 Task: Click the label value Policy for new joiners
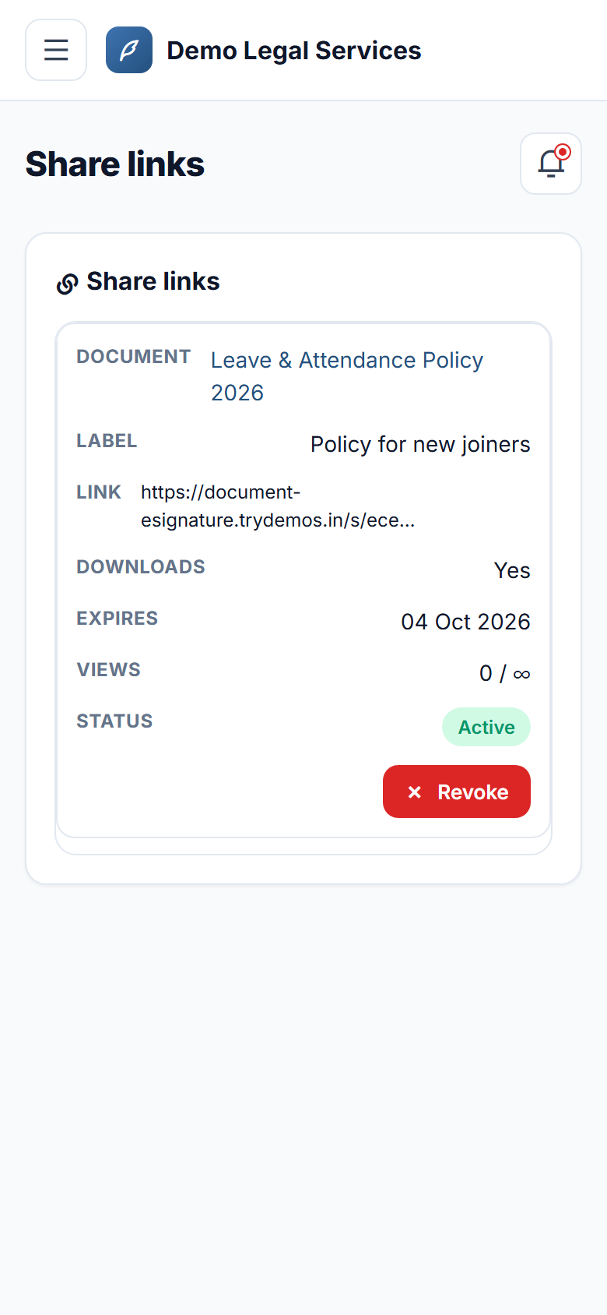420,444
